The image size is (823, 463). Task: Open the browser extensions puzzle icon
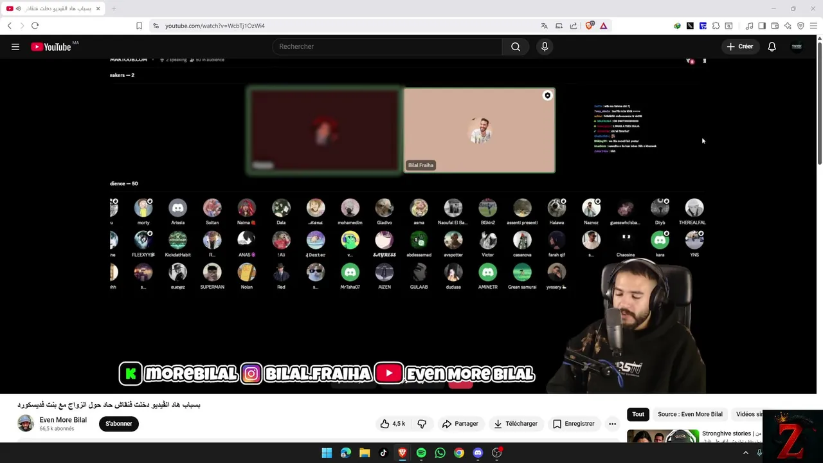[716, 26]
